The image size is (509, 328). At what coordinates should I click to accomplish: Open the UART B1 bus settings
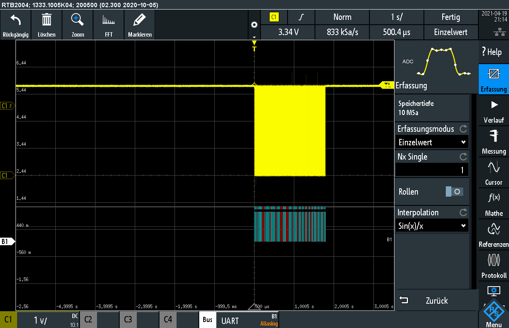(x=247, y=320)
